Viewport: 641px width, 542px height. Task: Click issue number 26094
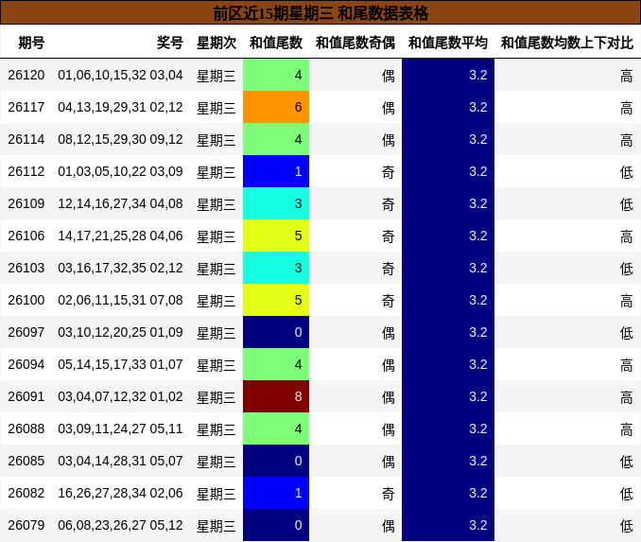click(x=26, y=364)
